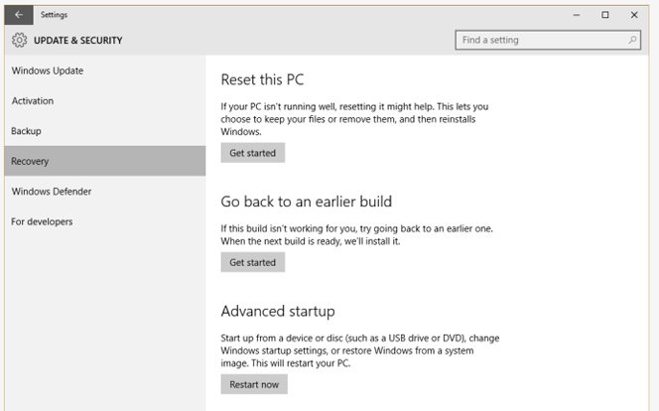This screenshot has width=659, height=411.
Task: Click Get started under Reset this PC
Action: point(253,153)
